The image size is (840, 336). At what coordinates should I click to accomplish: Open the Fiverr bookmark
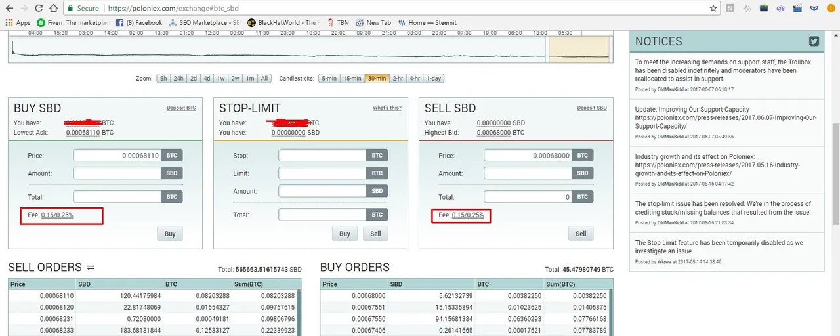click(x=72, y=22)
